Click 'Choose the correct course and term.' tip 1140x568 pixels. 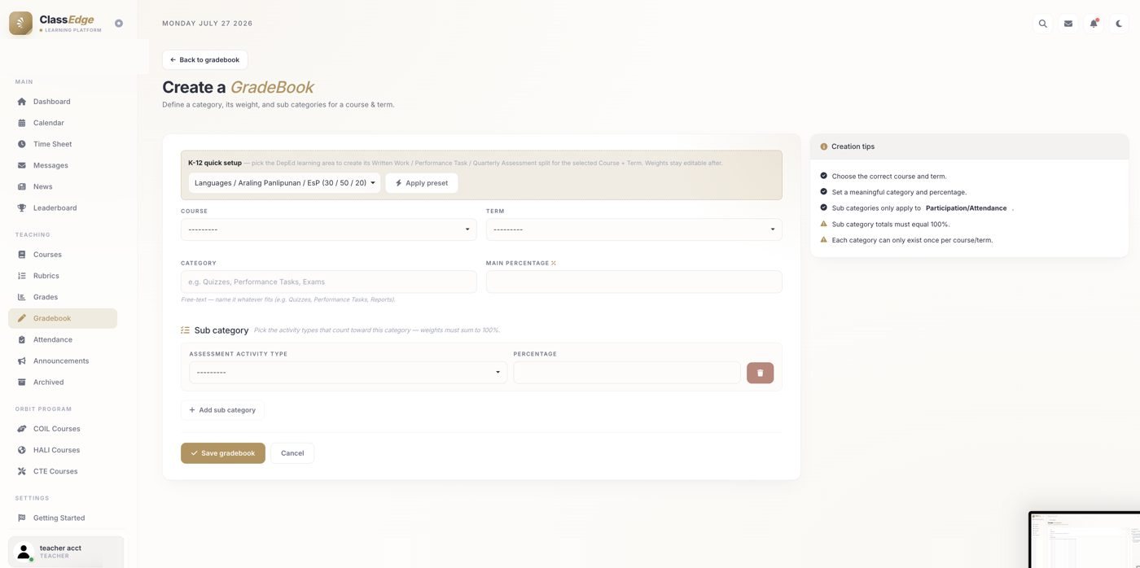point(889,176)
